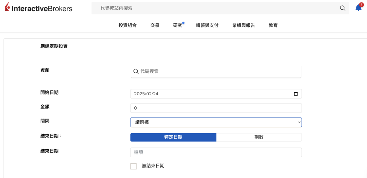
Task: Click the top 代碼或站內搜索 search field
Action: [x=215, y=8]
